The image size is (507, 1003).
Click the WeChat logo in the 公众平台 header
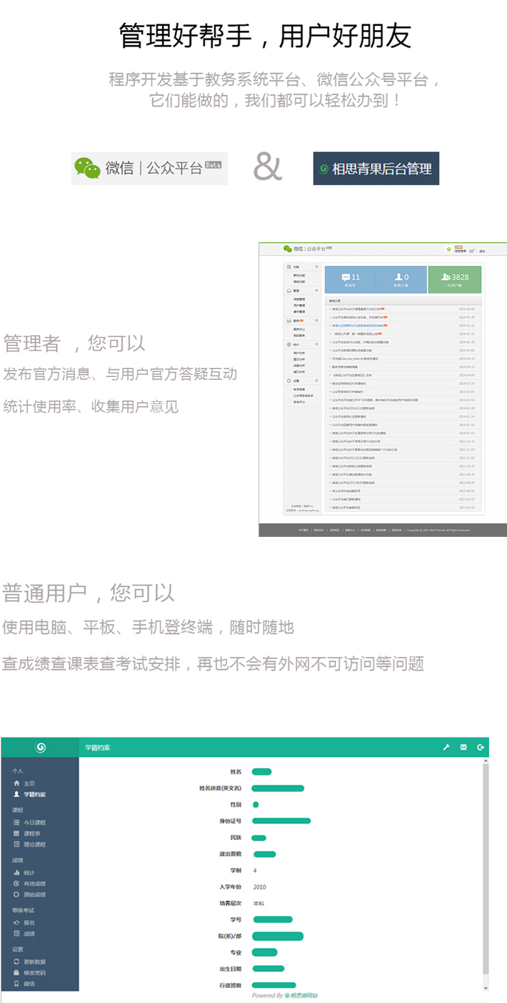288,248
